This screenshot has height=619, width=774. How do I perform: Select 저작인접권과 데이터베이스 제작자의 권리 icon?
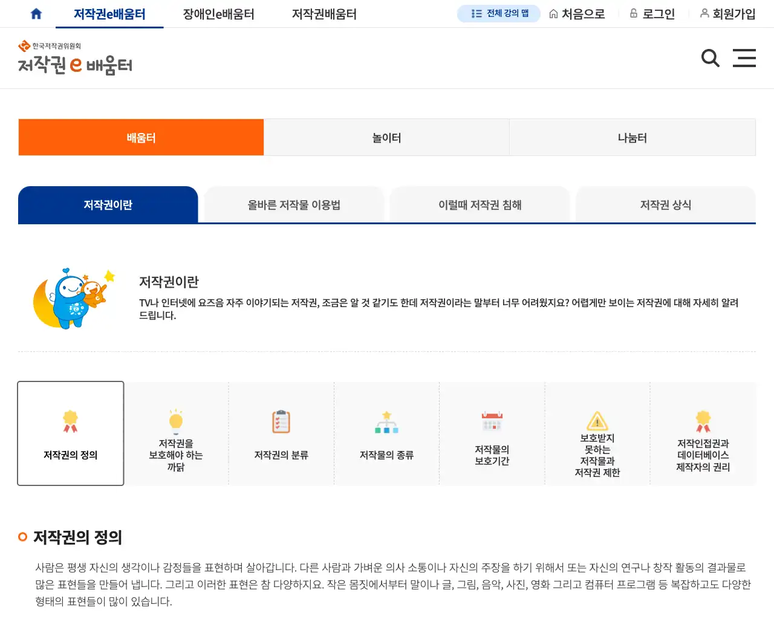coord(703,421)
